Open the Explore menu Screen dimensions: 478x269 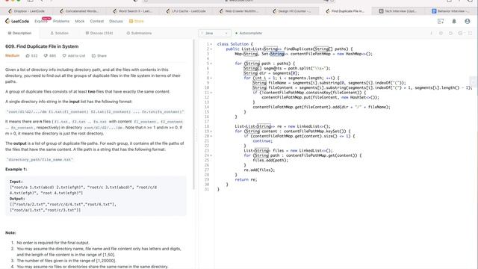[41, 21]
